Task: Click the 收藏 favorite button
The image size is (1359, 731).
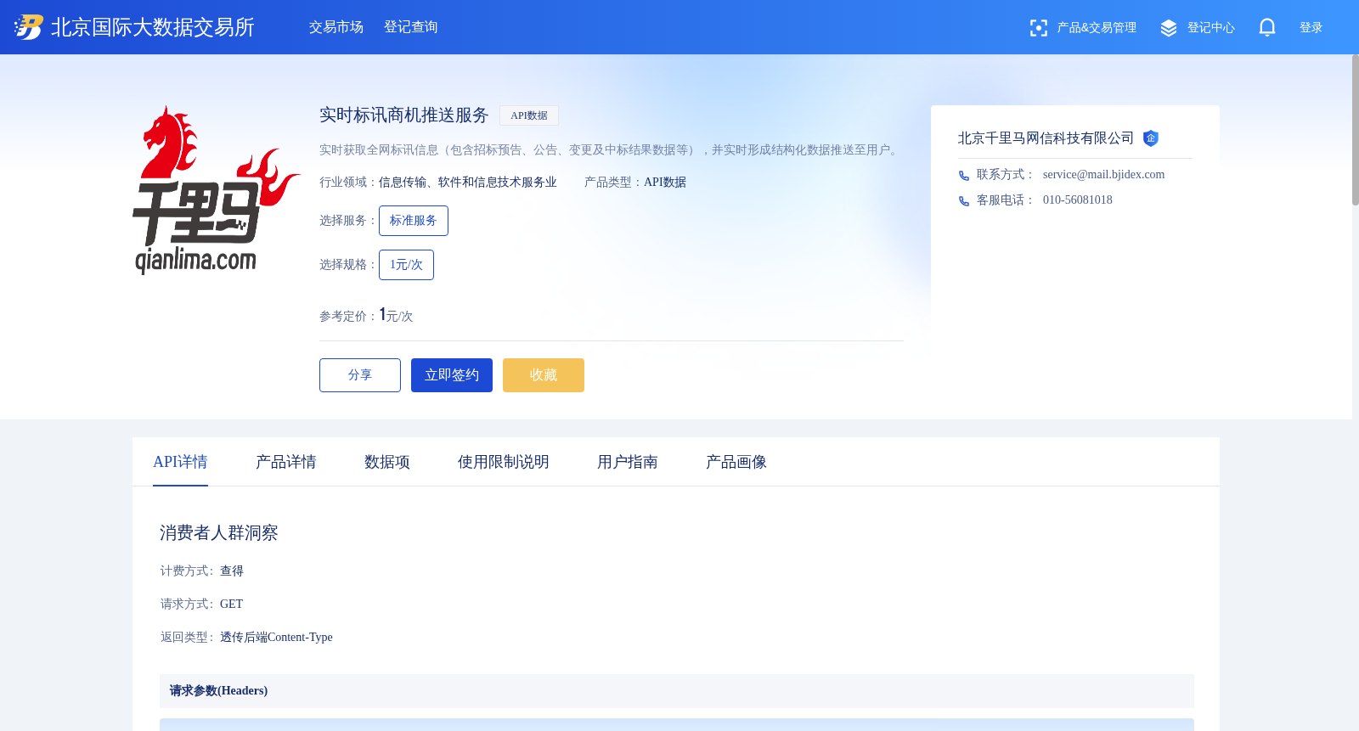Action: (544, 375)
